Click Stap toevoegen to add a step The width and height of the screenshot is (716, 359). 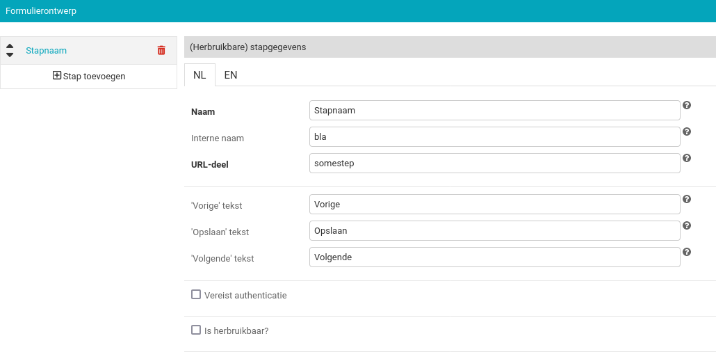(89, 76)
